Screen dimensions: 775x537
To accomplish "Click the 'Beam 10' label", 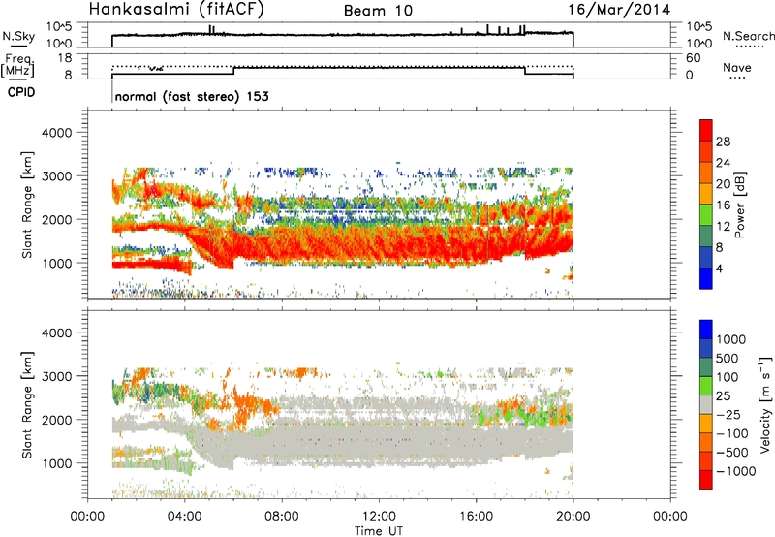I will point(378,10).
